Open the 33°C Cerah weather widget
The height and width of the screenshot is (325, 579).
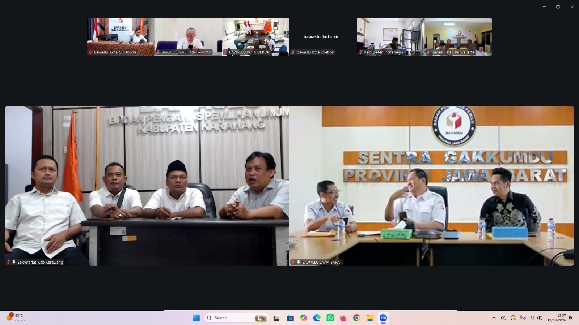pyautogui.click(x=16, y=318)
